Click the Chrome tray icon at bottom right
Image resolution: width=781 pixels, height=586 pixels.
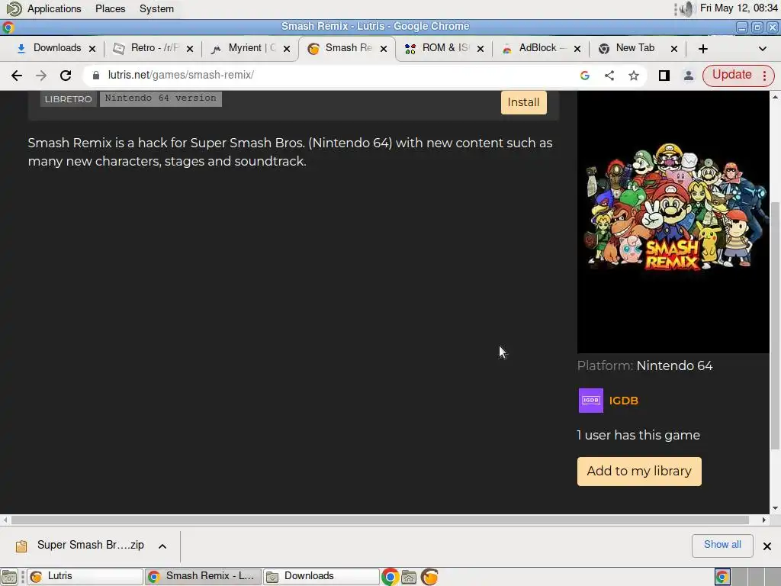(x=722, y=577)
